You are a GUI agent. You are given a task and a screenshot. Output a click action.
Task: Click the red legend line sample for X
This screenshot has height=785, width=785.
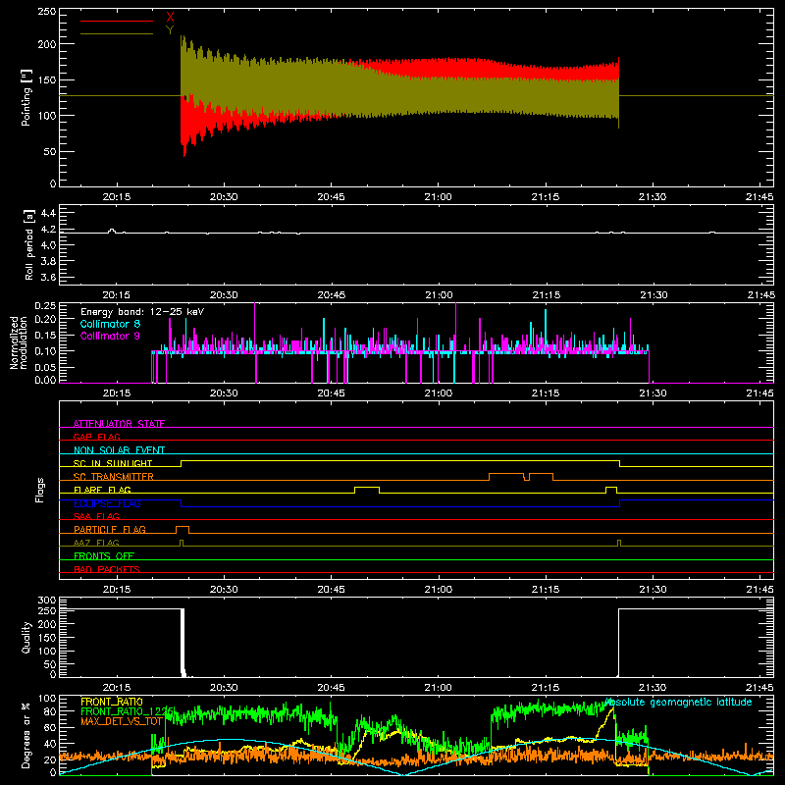coord(117,21)
